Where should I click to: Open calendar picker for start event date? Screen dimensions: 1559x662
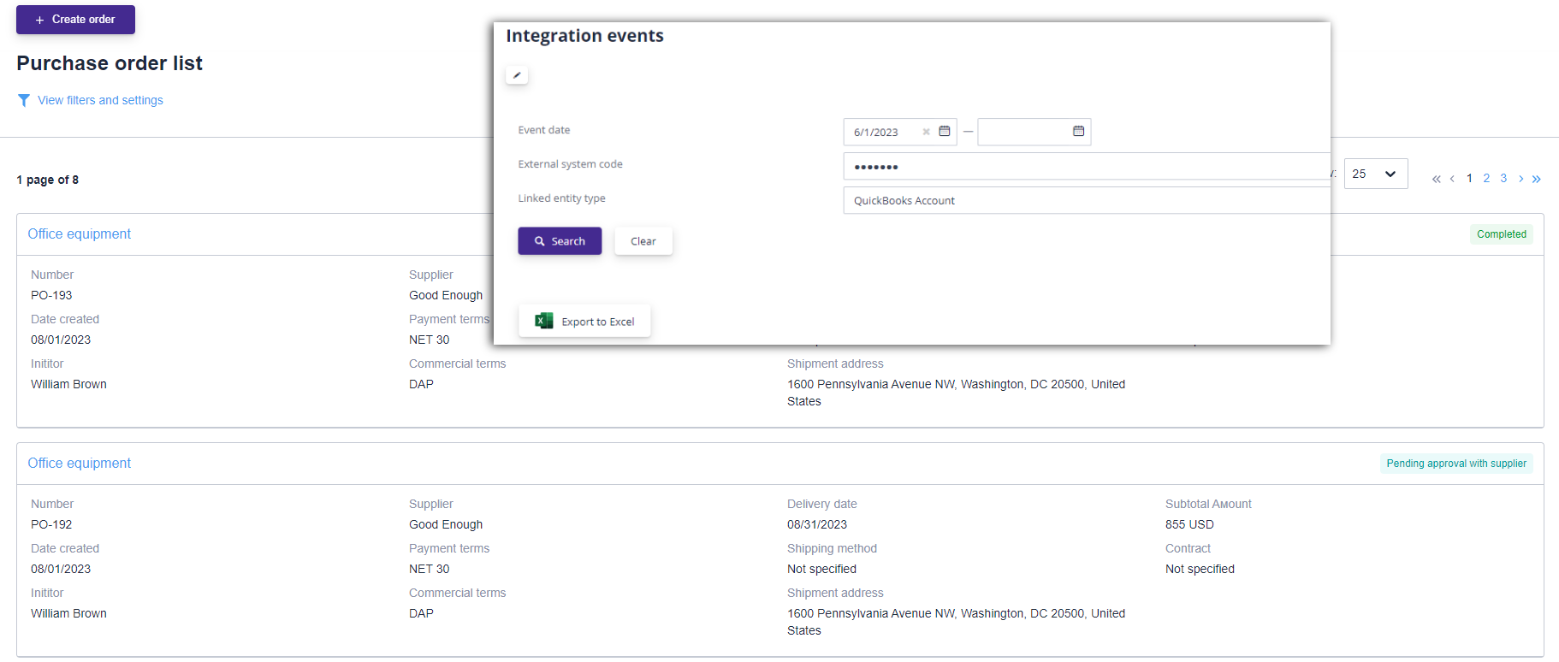point(945,132)
